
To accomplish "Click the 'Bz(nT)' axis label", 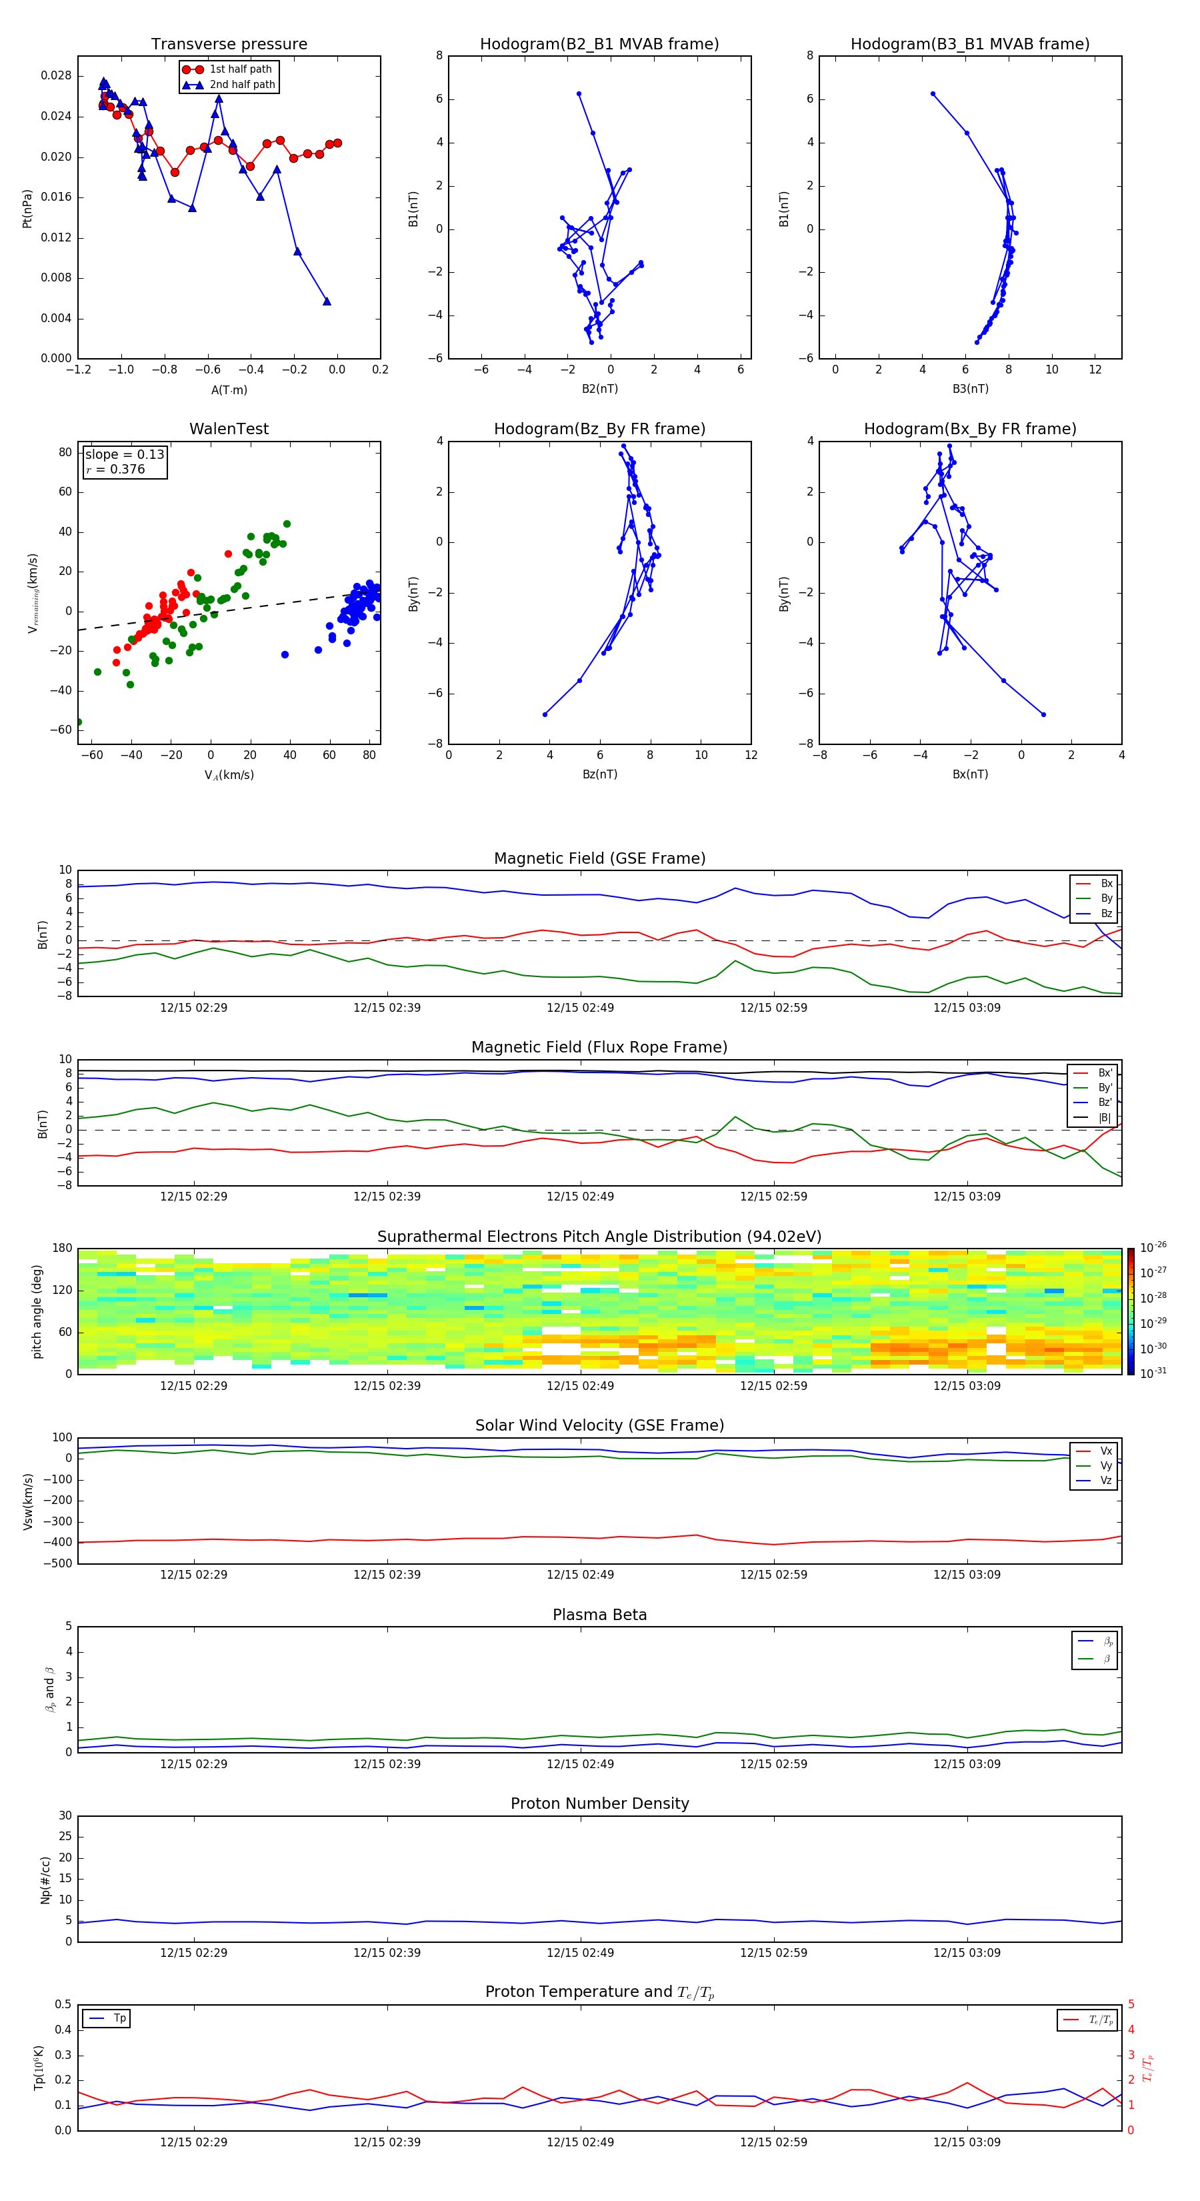I will click(x=599, y=774).
